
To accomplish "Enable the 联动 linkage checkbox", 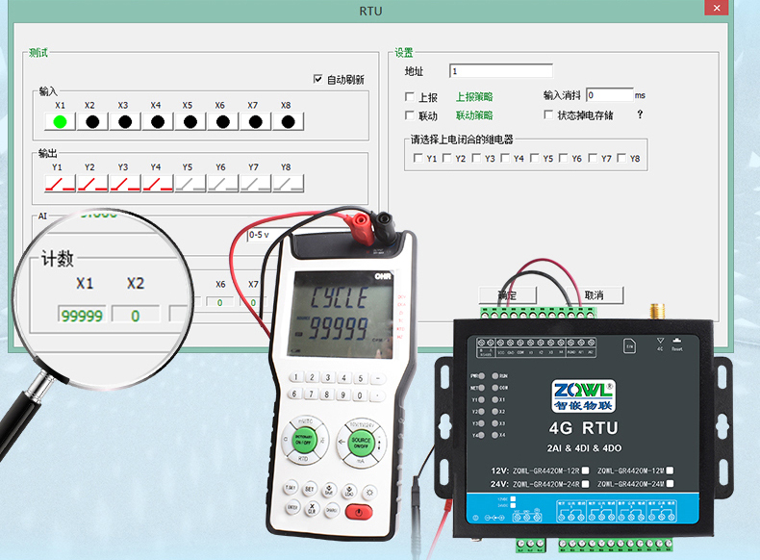I will 410,115.
